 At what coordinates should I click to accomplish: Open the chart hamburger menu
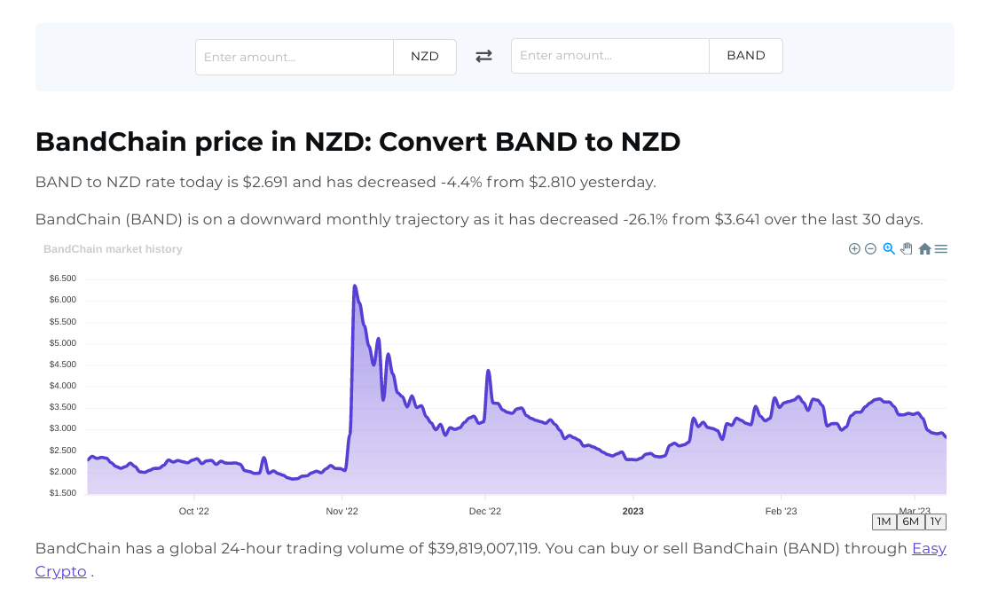point(941,249)
